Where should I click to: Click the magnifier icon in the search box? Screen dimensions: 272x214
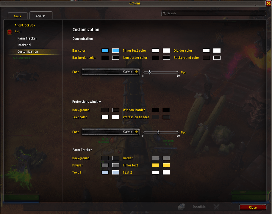point(164,13)
